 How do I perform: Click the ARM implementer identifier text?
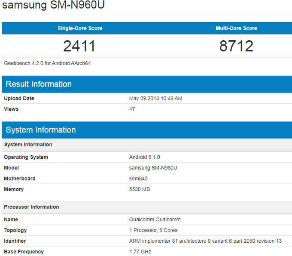205,241
